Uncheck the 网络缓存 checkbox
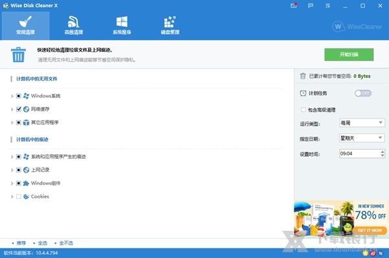389x258 pixels. [19, 109]
